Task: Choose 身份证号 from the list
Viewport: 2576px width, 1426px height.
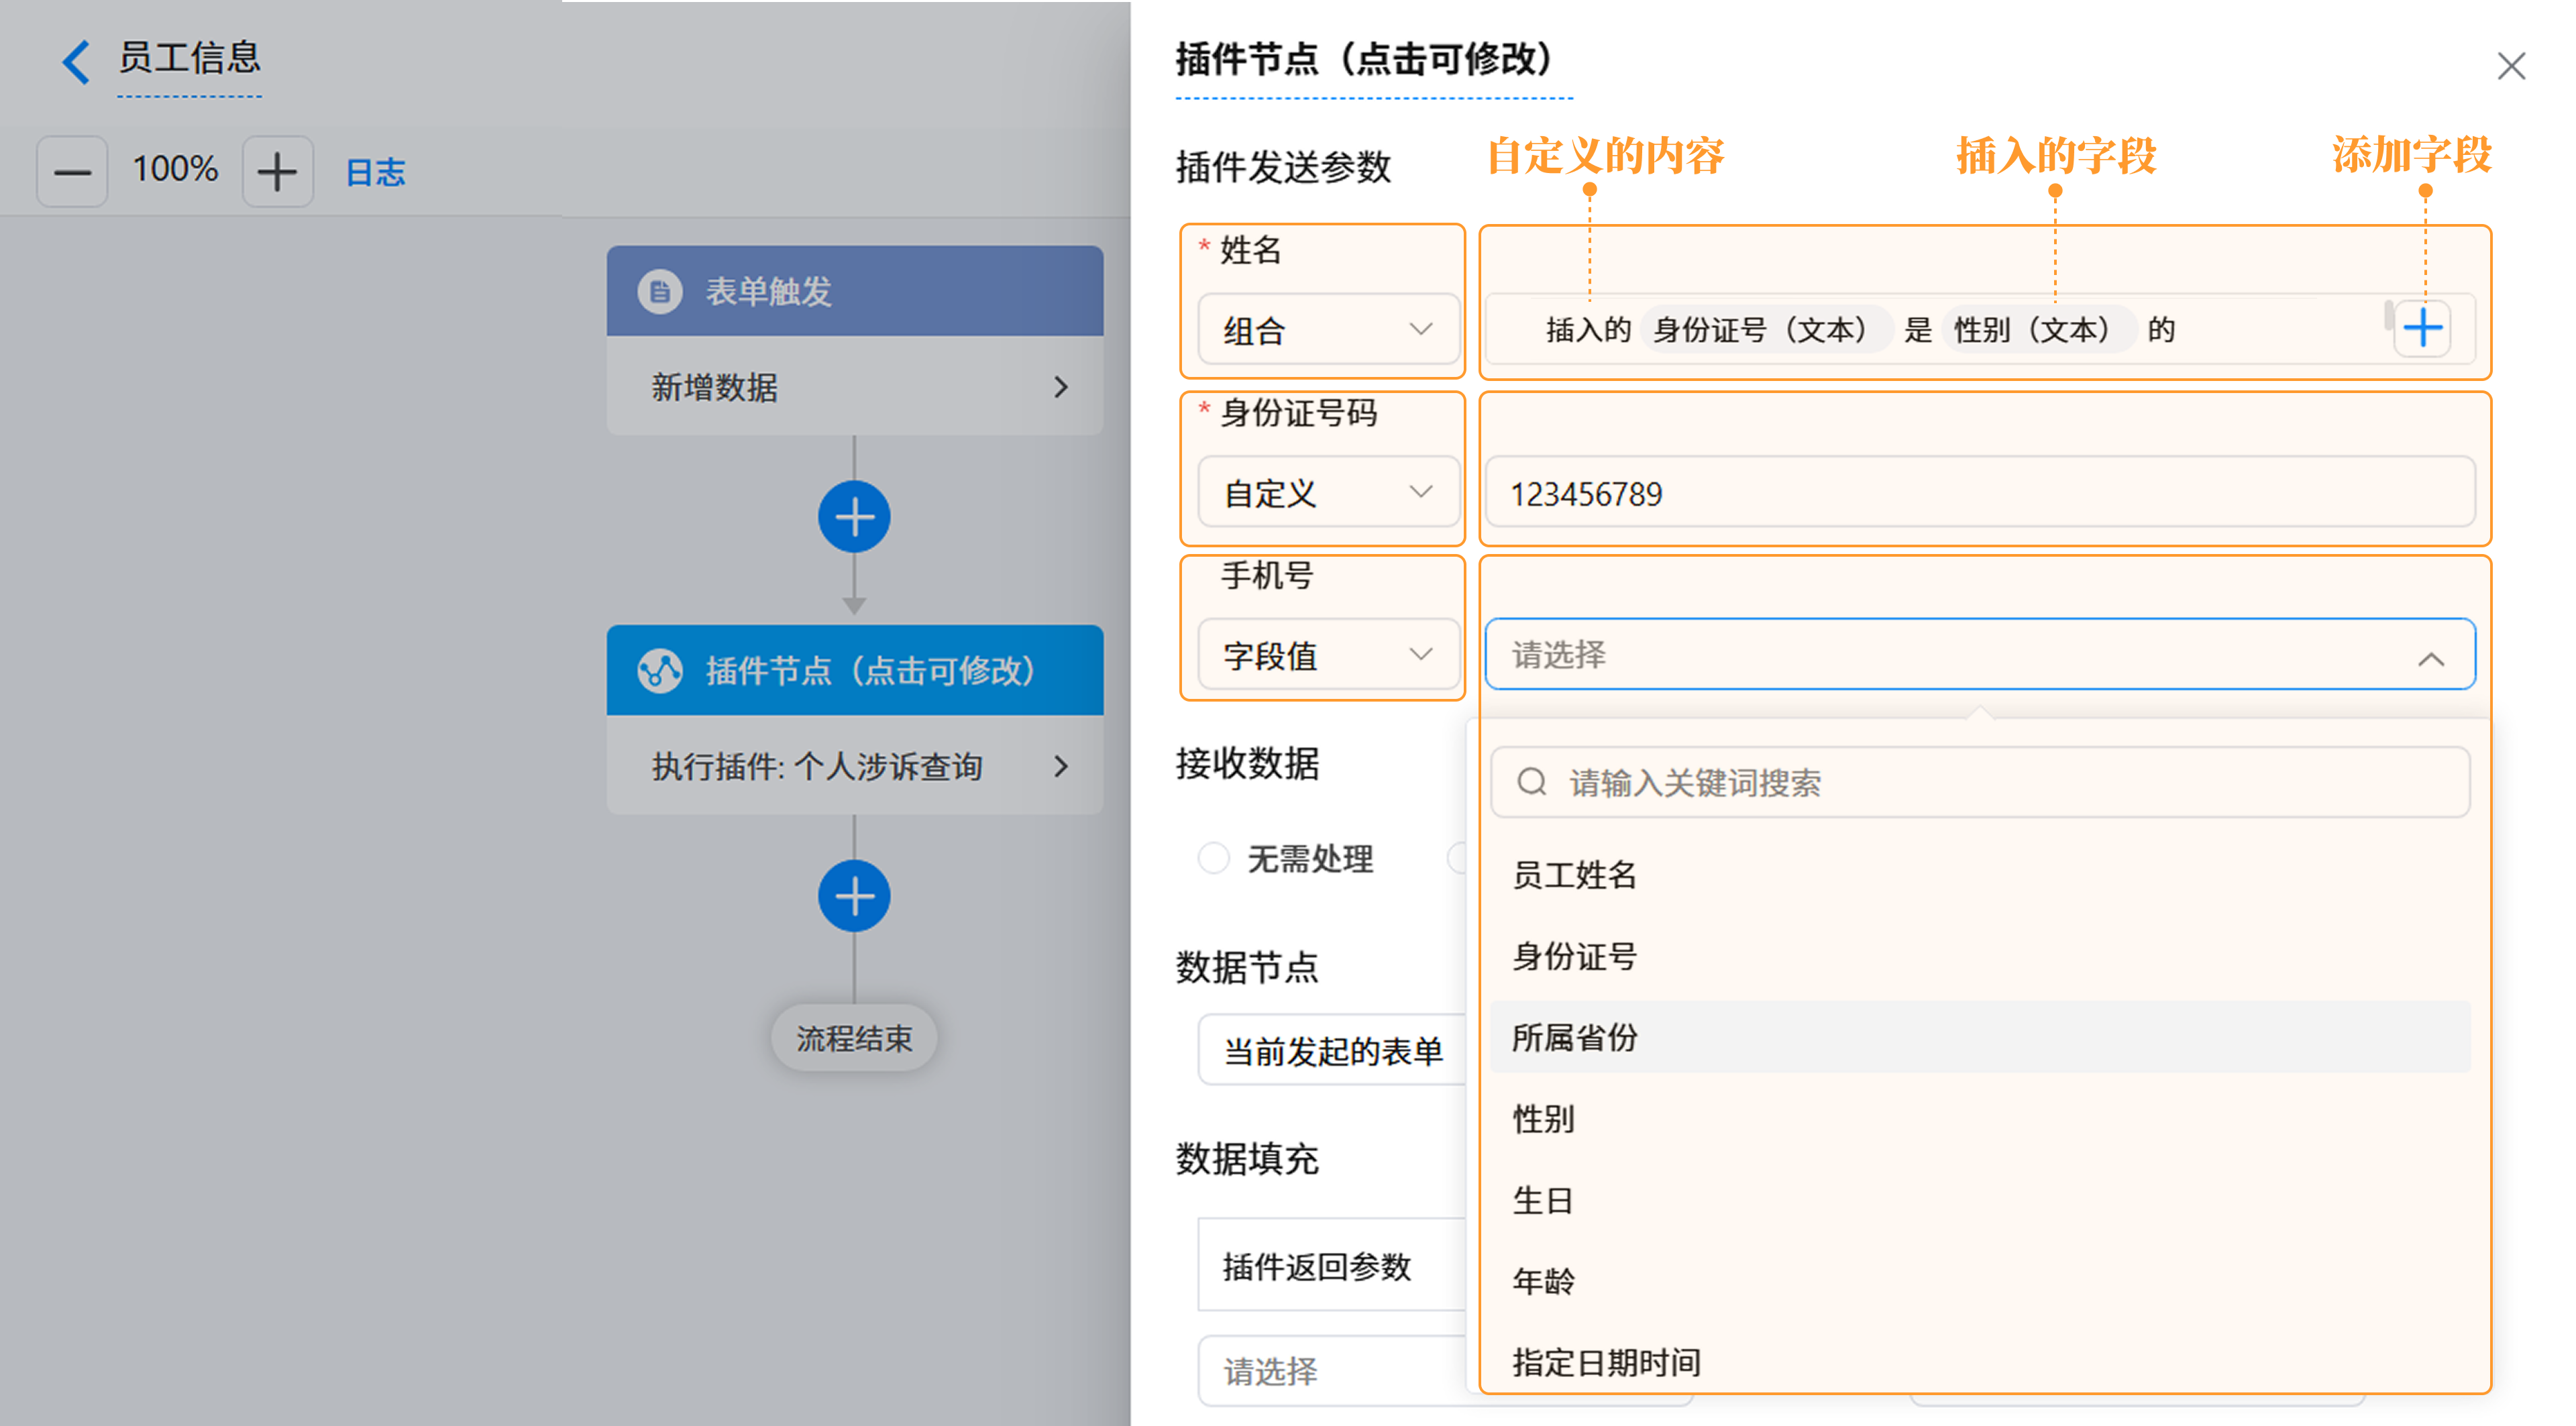Action: 1979,956
